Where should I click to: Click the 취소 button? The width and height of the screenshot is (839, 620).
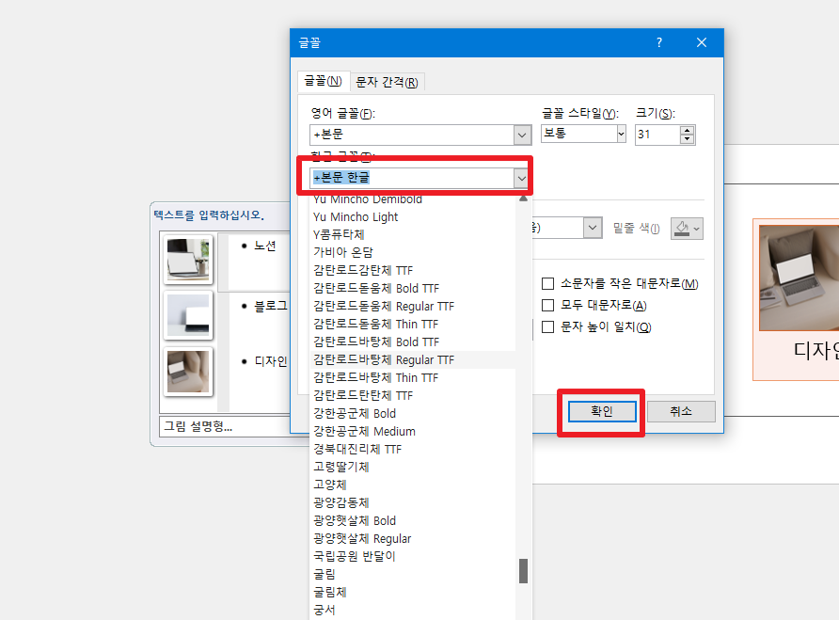[680, 411]
